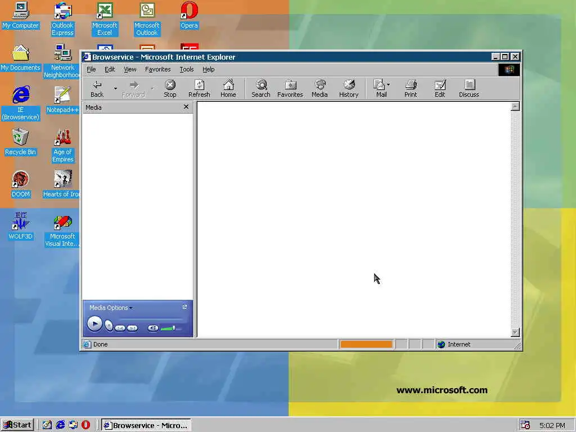Viewport: 576px width, 432px height.
Task: Mute the media player sound
Action: click(x=153, y=328)
